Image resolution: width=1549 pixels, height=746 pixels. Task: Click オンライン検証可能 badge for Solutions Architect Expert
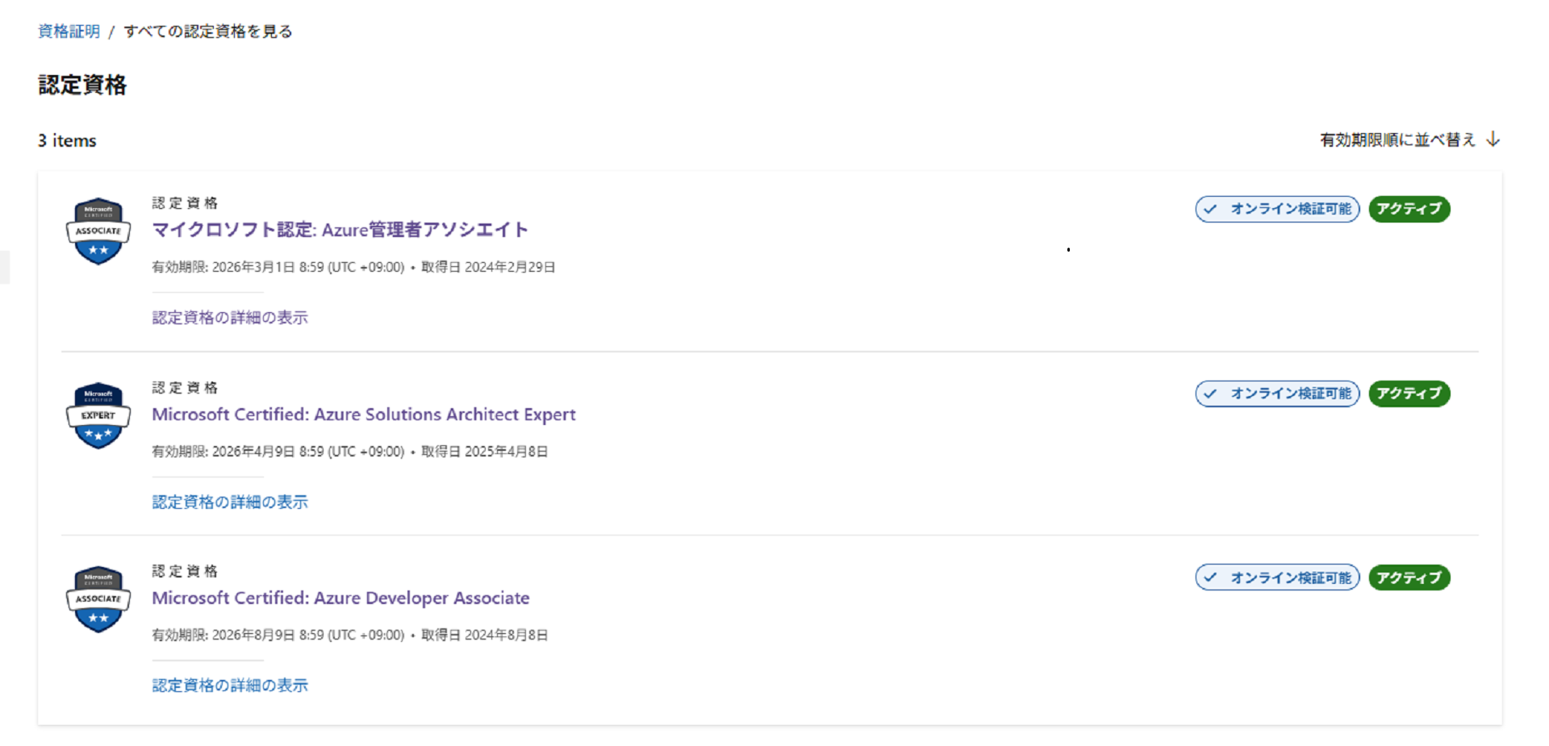click(1277, 394)
